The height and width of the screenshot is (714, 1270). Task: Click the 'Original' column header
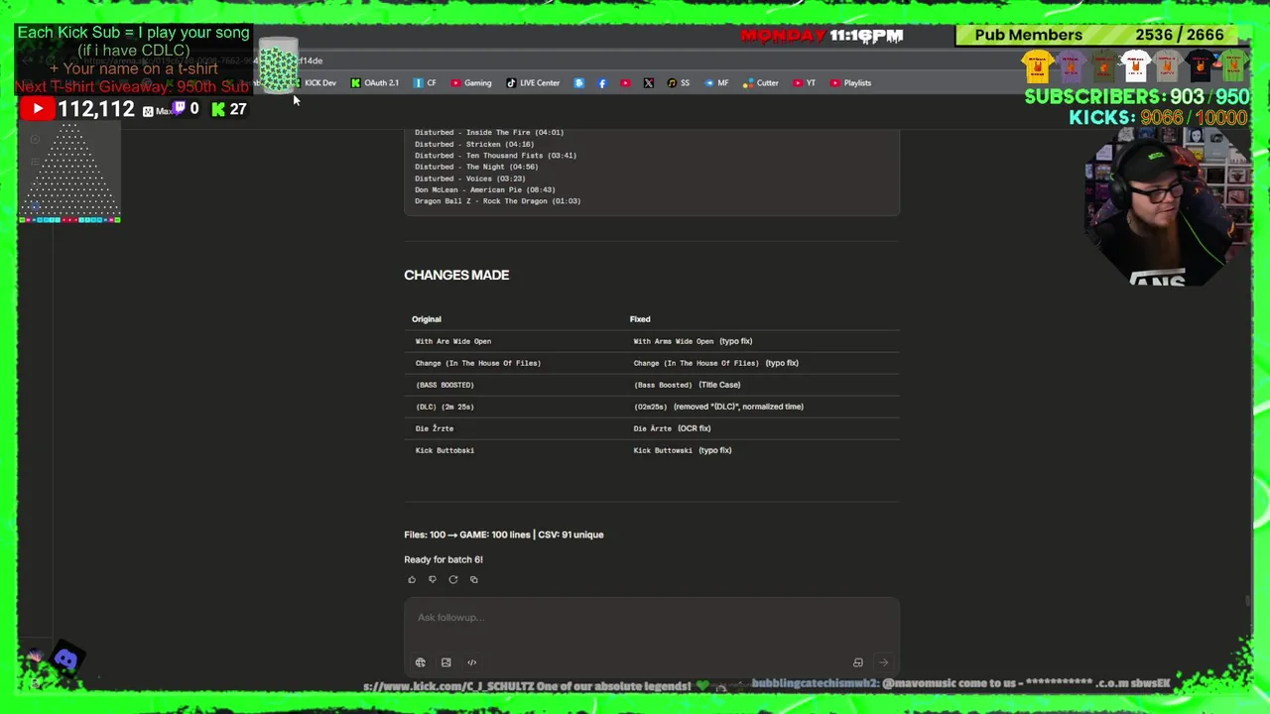(x=427, y=319)
